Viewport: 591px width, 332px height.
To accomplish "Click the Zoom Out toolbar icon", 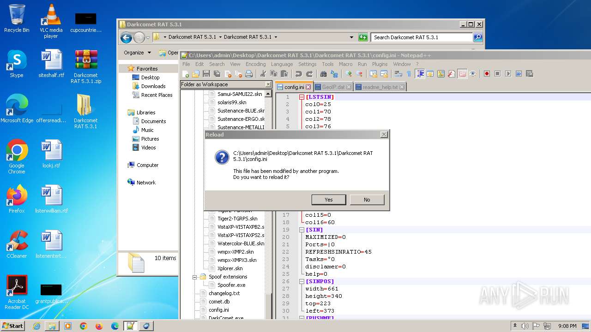I will (359, 74).
